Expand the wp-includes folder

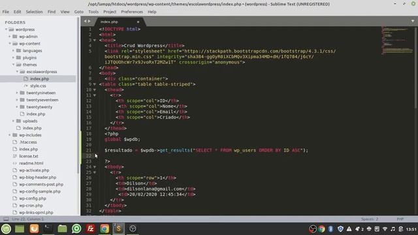pyautogui.click(x=10, y=135)
